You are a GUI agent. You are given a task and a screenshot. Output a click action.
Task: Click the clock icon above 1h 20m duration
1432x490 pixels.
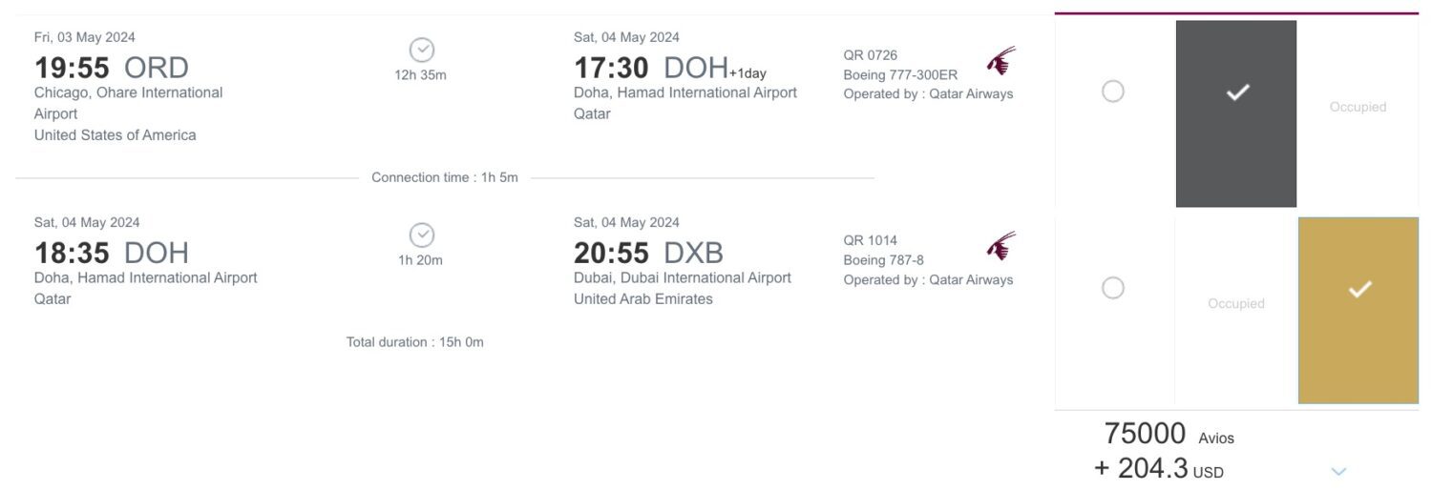pyautogui.click(x=421, y=235)
